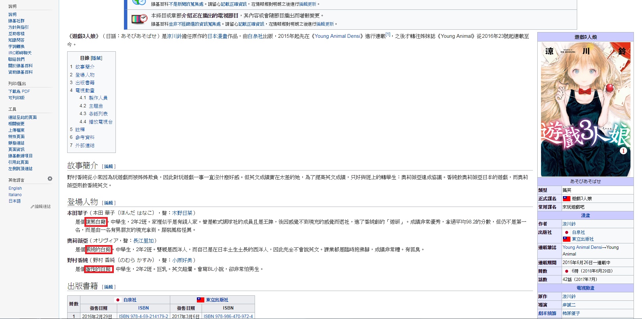642x319 pixels.
Task: Click voice actress 木野日菜 link
Action: (182, 213)
